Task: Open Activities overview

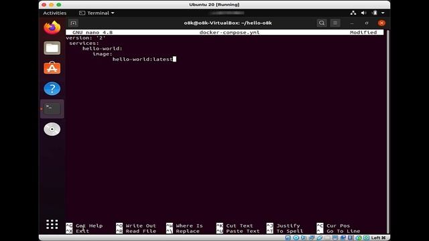Action: click(55, 13)
